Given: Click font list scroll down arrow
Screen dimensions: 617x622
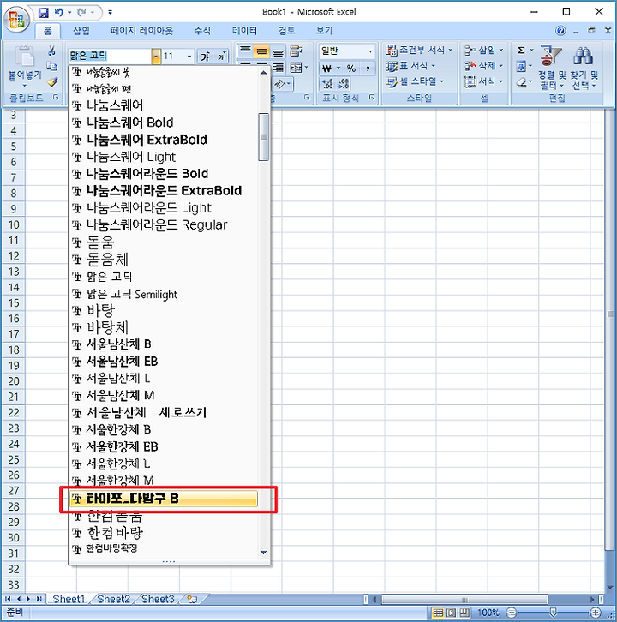Looking at the screenshot, I should [x=263, y=553].
